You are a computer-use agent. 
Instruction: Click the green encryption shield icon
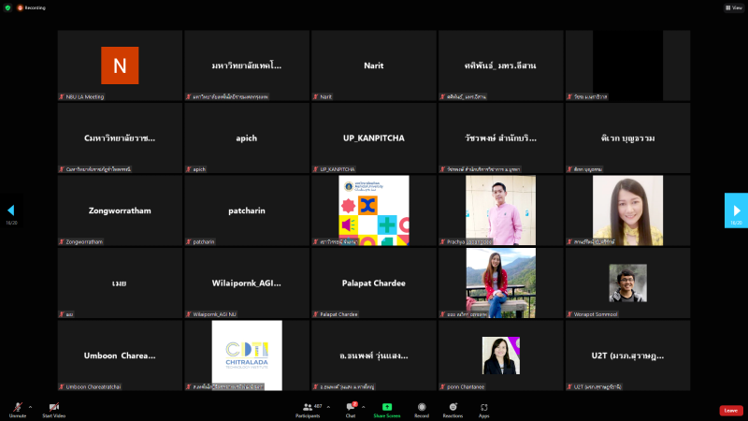tap(7, 7)
